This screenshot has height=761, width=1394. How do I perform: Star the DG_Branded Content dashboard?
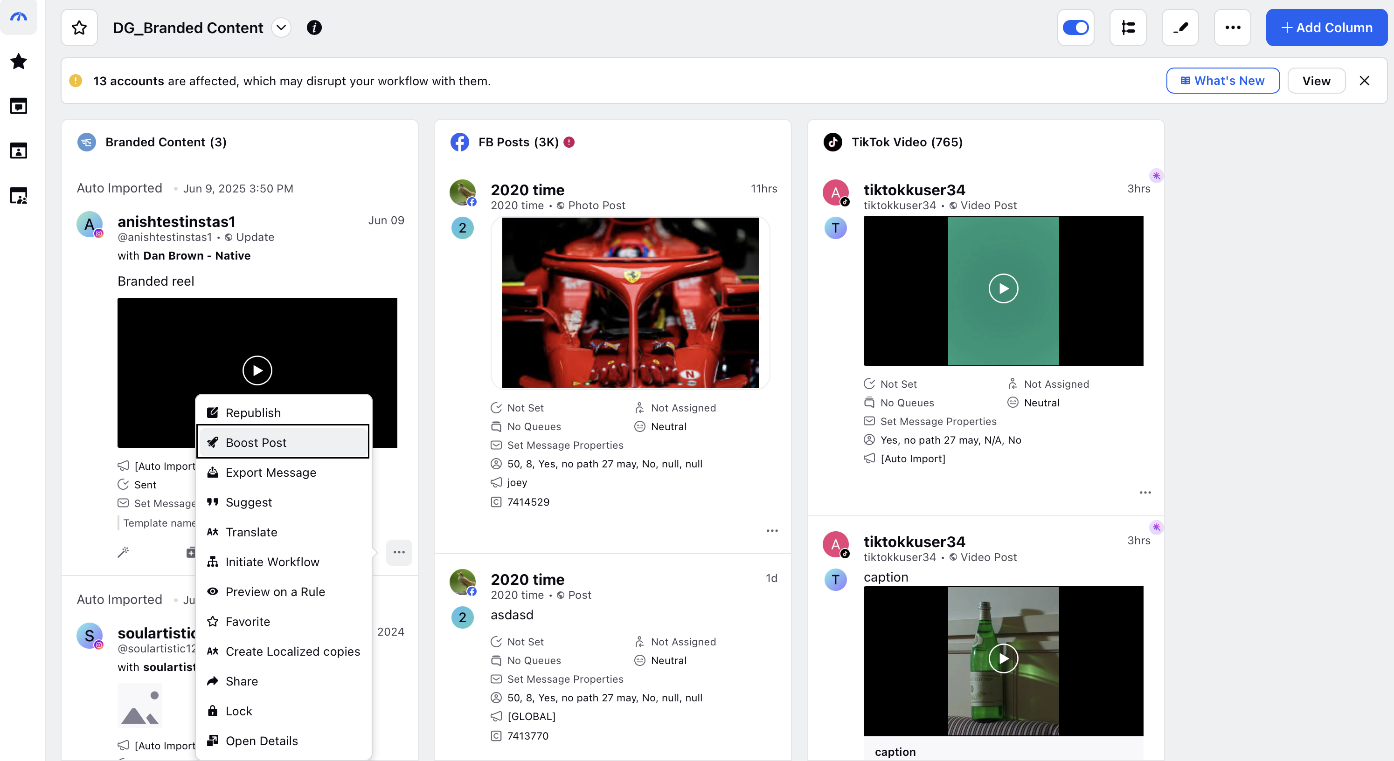80,27
